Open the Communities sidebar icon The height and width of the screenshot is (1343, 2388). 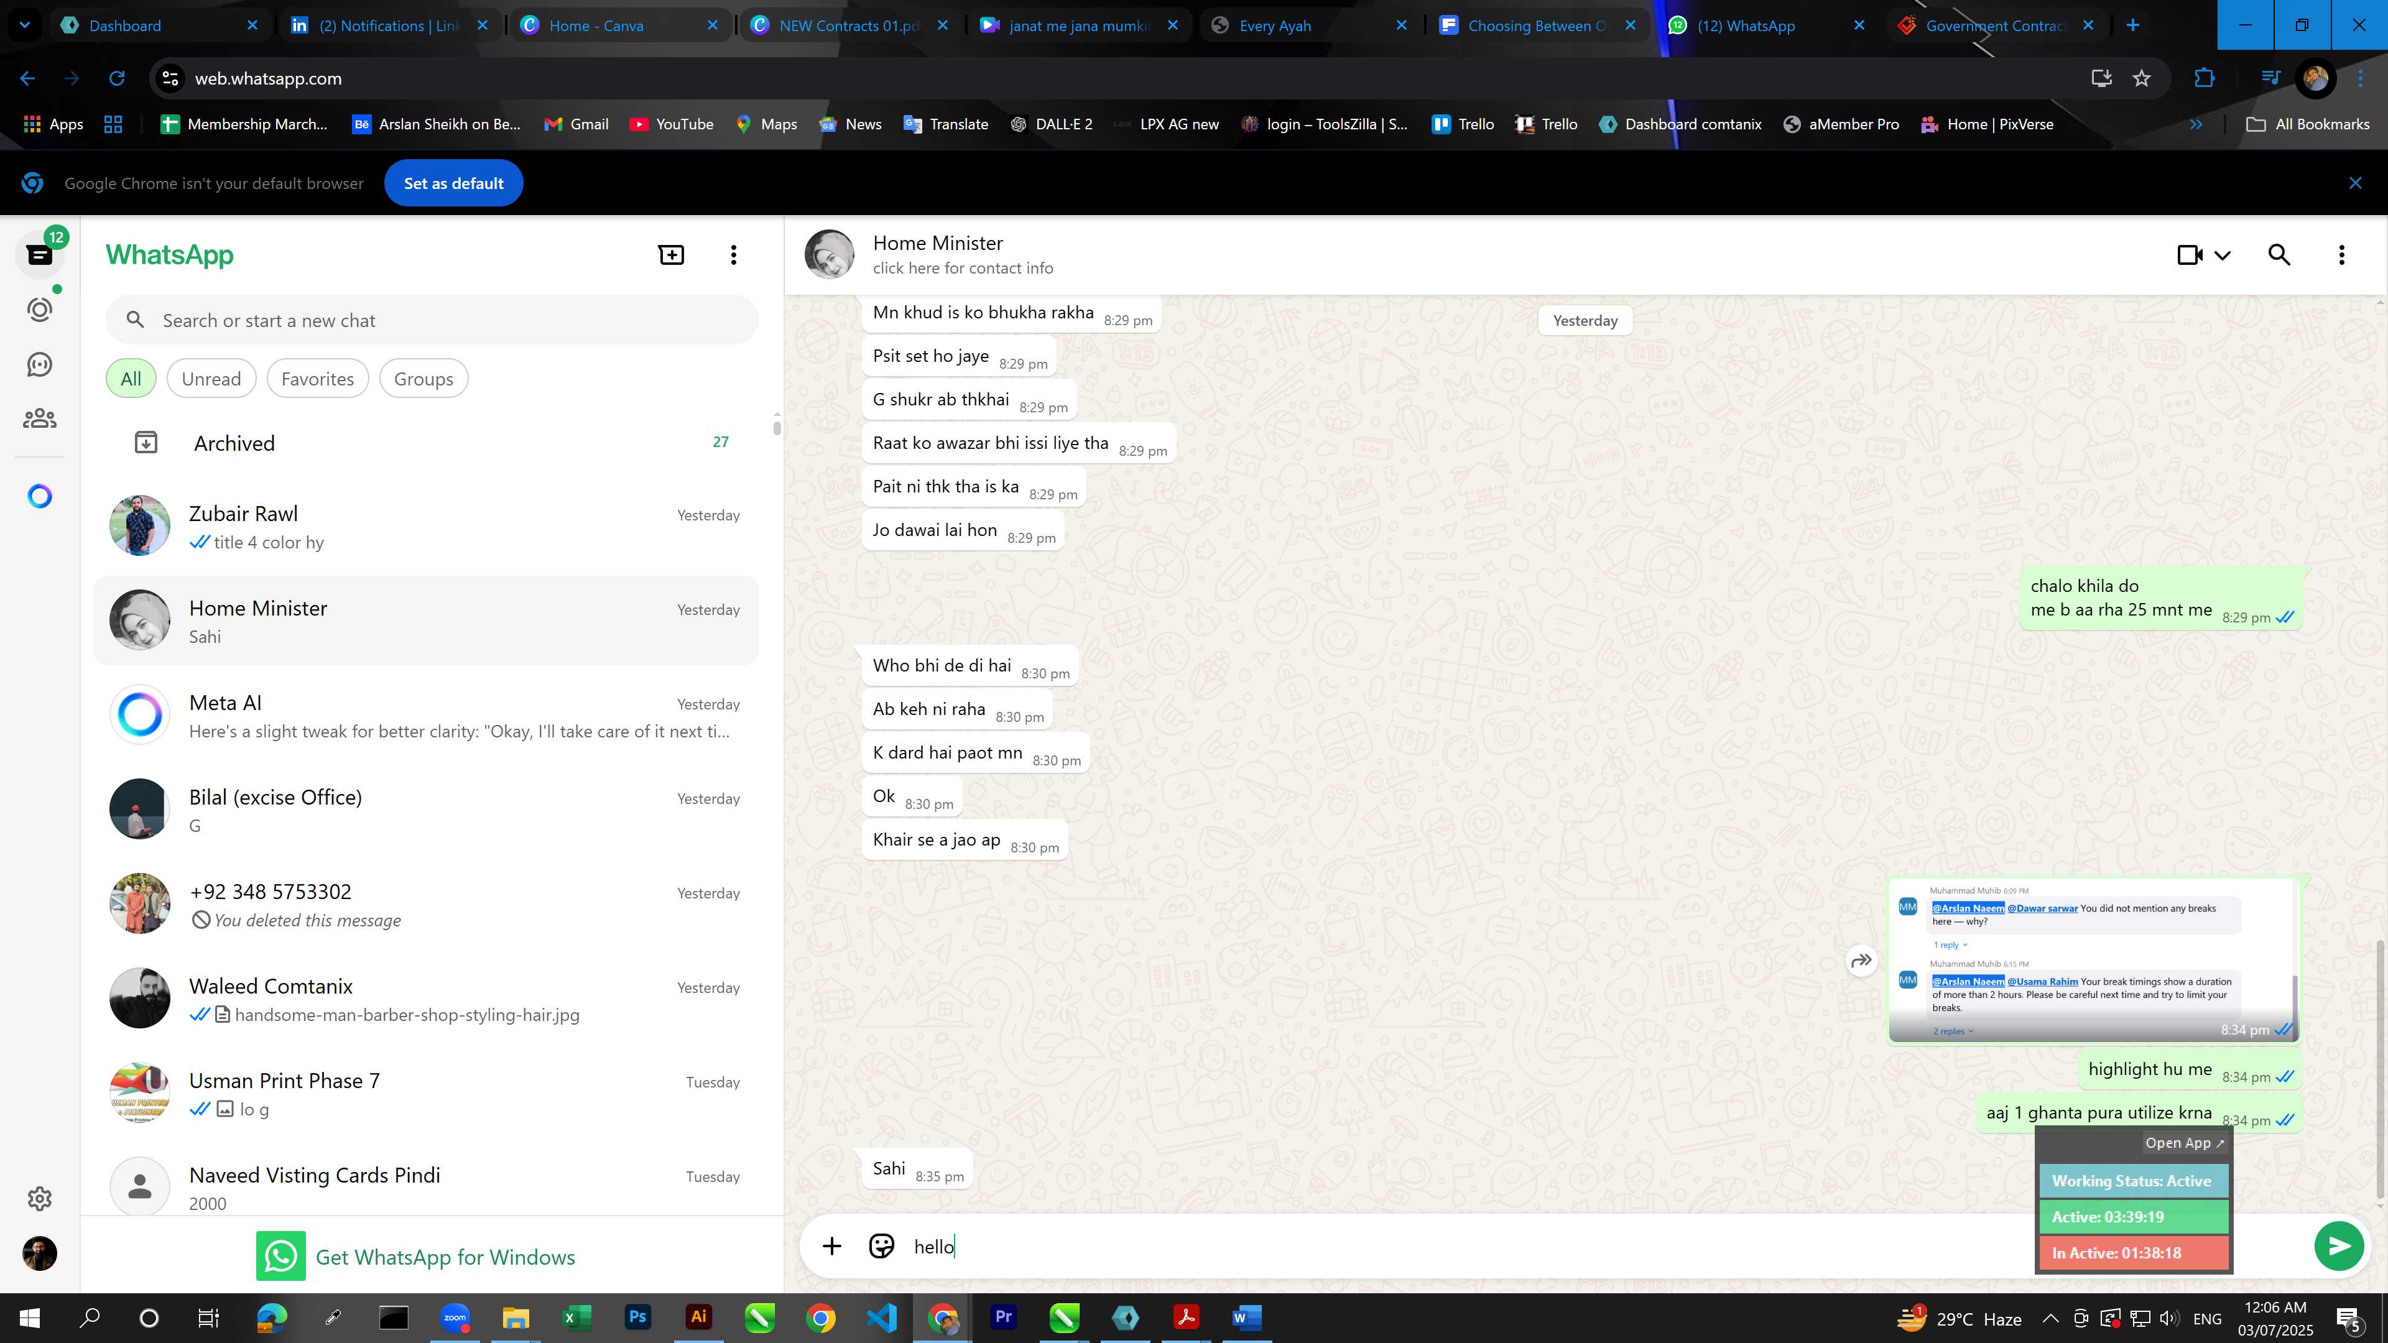(40, 419)
